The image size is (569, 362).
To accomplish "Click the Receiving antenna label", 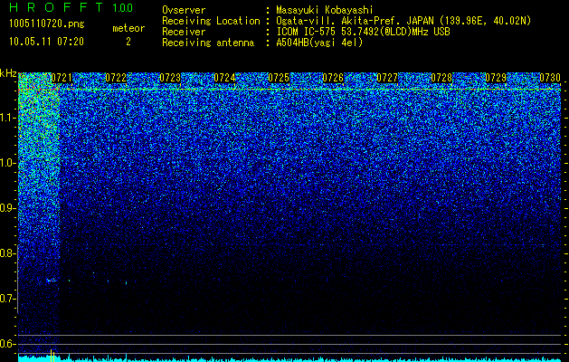I will point(208,43).
